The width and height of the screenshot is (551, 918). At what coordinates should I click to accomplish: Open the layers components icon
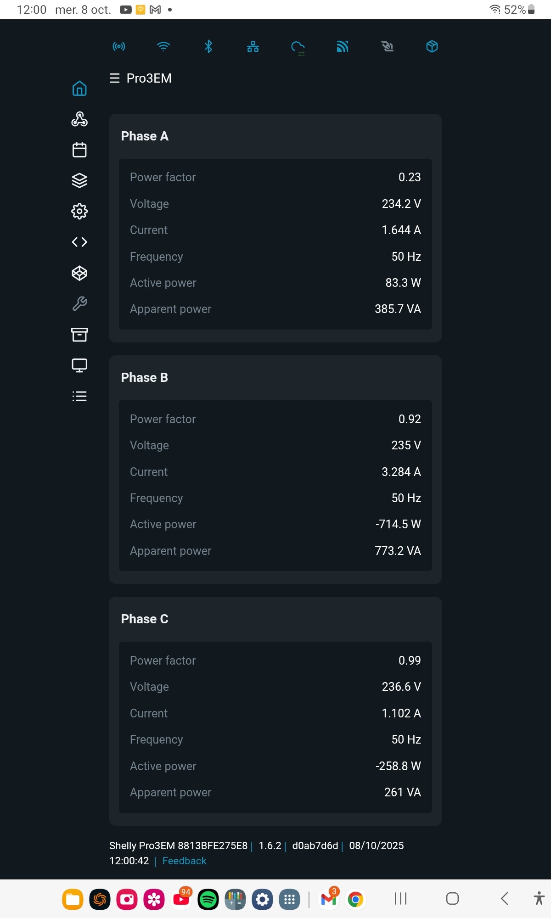pyautogui.click(x=79, y=180)
